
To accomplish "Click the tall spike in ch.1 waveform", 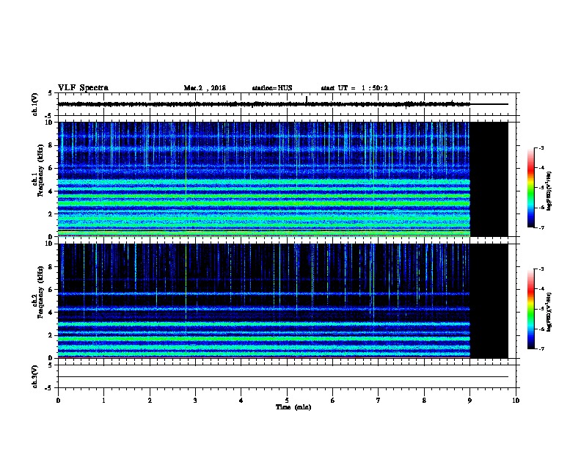I will pyautogui.click(x=307, y=100).
